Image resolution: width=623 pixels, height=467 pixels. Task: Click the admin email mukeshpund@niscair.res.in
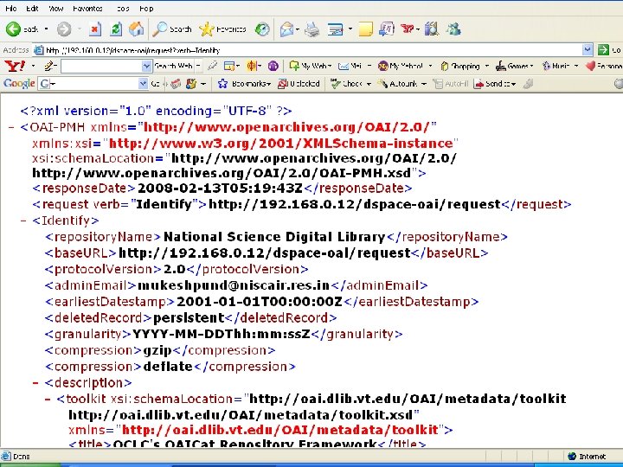coord(234,285)
